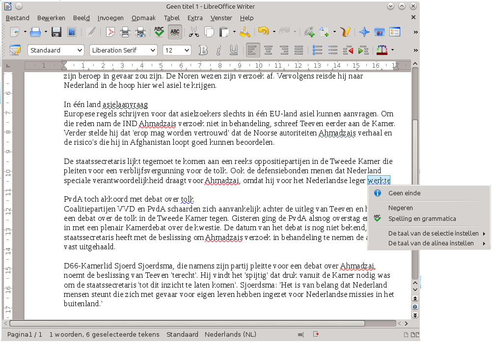
Task: Open the Invoegen menu
Action: pos(110,18)
